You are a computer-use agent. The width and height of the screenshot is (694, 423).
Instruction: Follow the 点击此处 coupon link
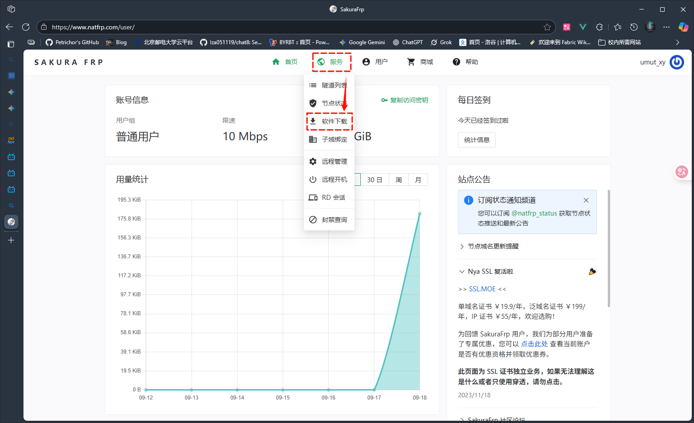tap(534, 344)
